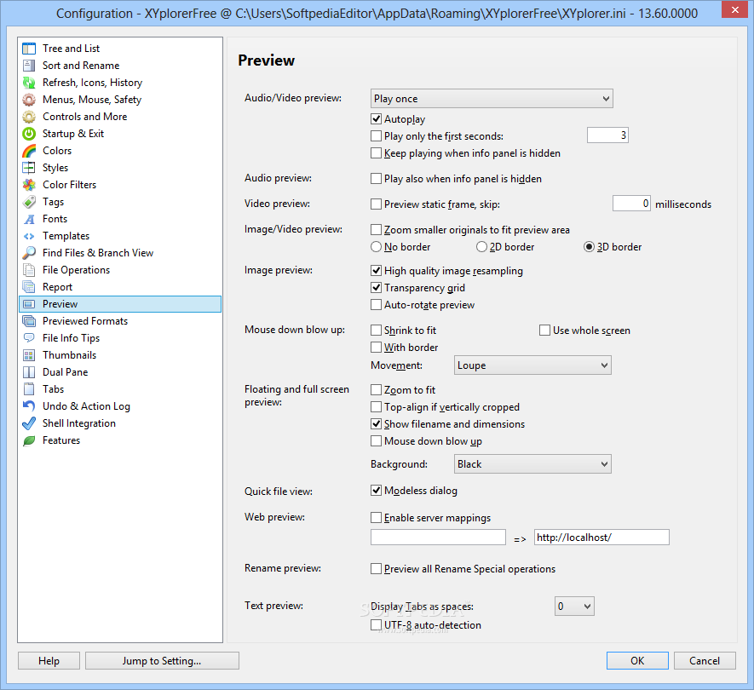Screen dimensions: 754x690
Task: Click the Undo & Action Log arrow icon
Action: pyautogui.click(x=29, y=406)
